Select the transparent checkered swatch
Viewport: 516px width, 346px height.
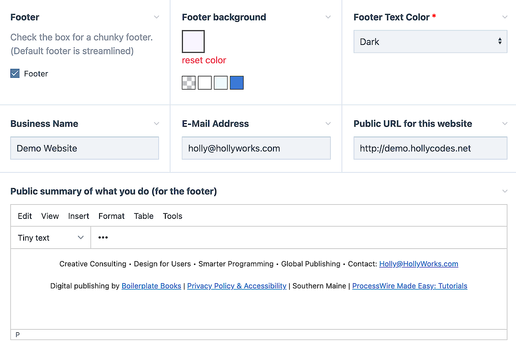[189, 83]
